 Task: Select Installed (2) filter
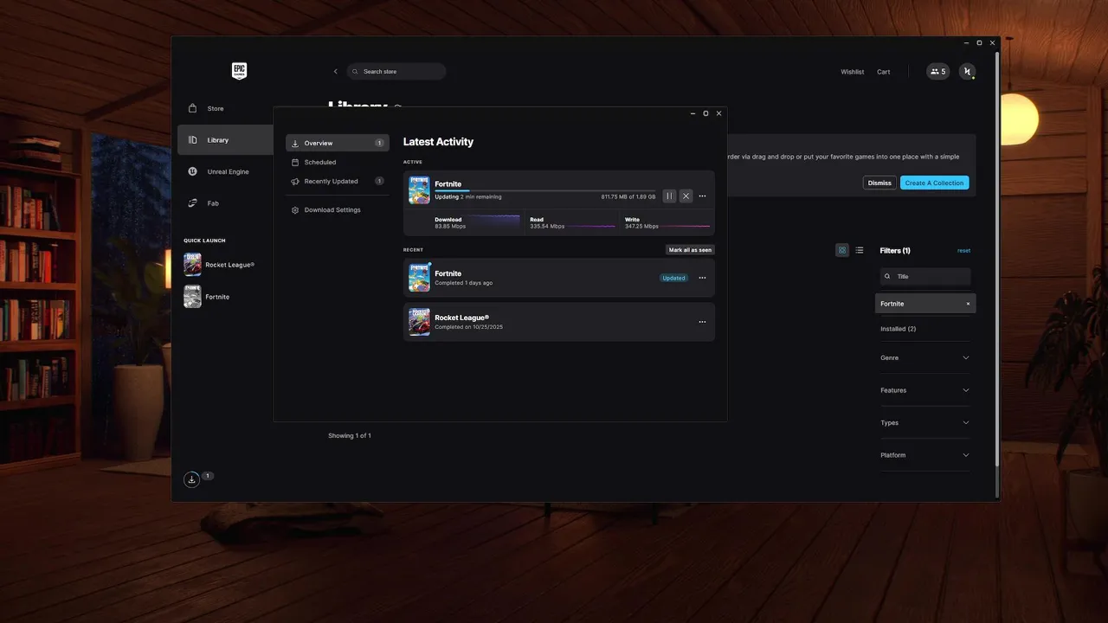click(898, 329)
